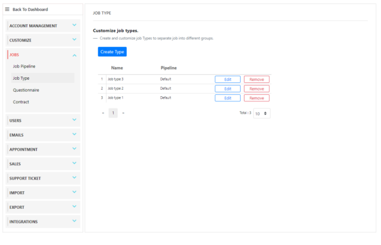
Task: Remove Job type 2
Action: click(257, 89)
